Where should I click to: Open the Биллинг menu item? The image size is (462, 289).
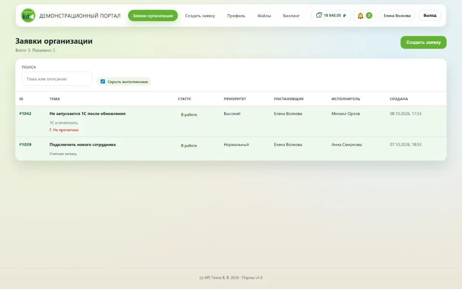(291, 15)
